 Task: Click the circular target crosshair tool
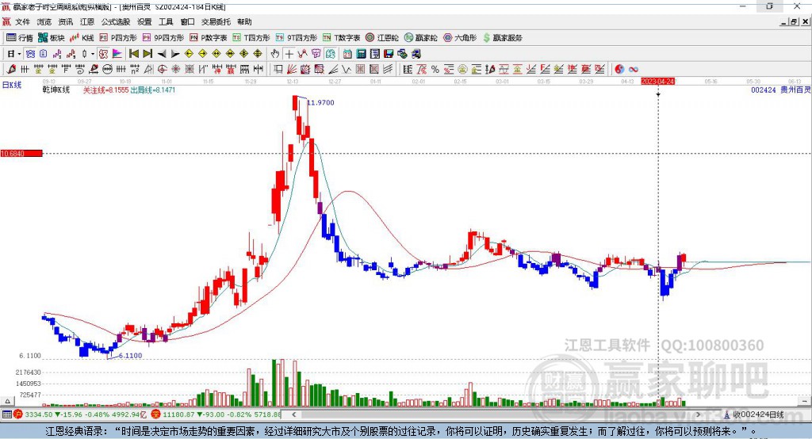[162, 70]
